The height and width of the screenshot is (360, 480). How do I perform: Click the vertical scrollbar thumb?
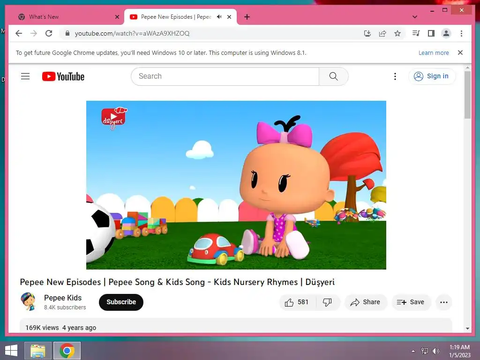[x=467, y=95]
